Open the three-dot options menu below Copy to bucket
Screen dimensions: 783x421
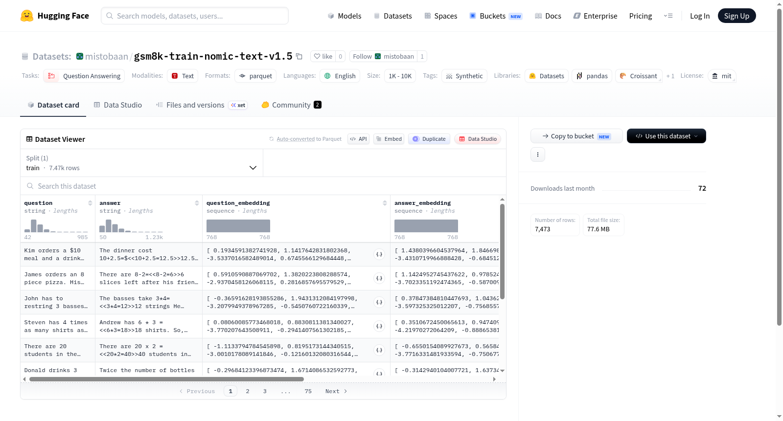pyautogui.click(x=538, y=155)
